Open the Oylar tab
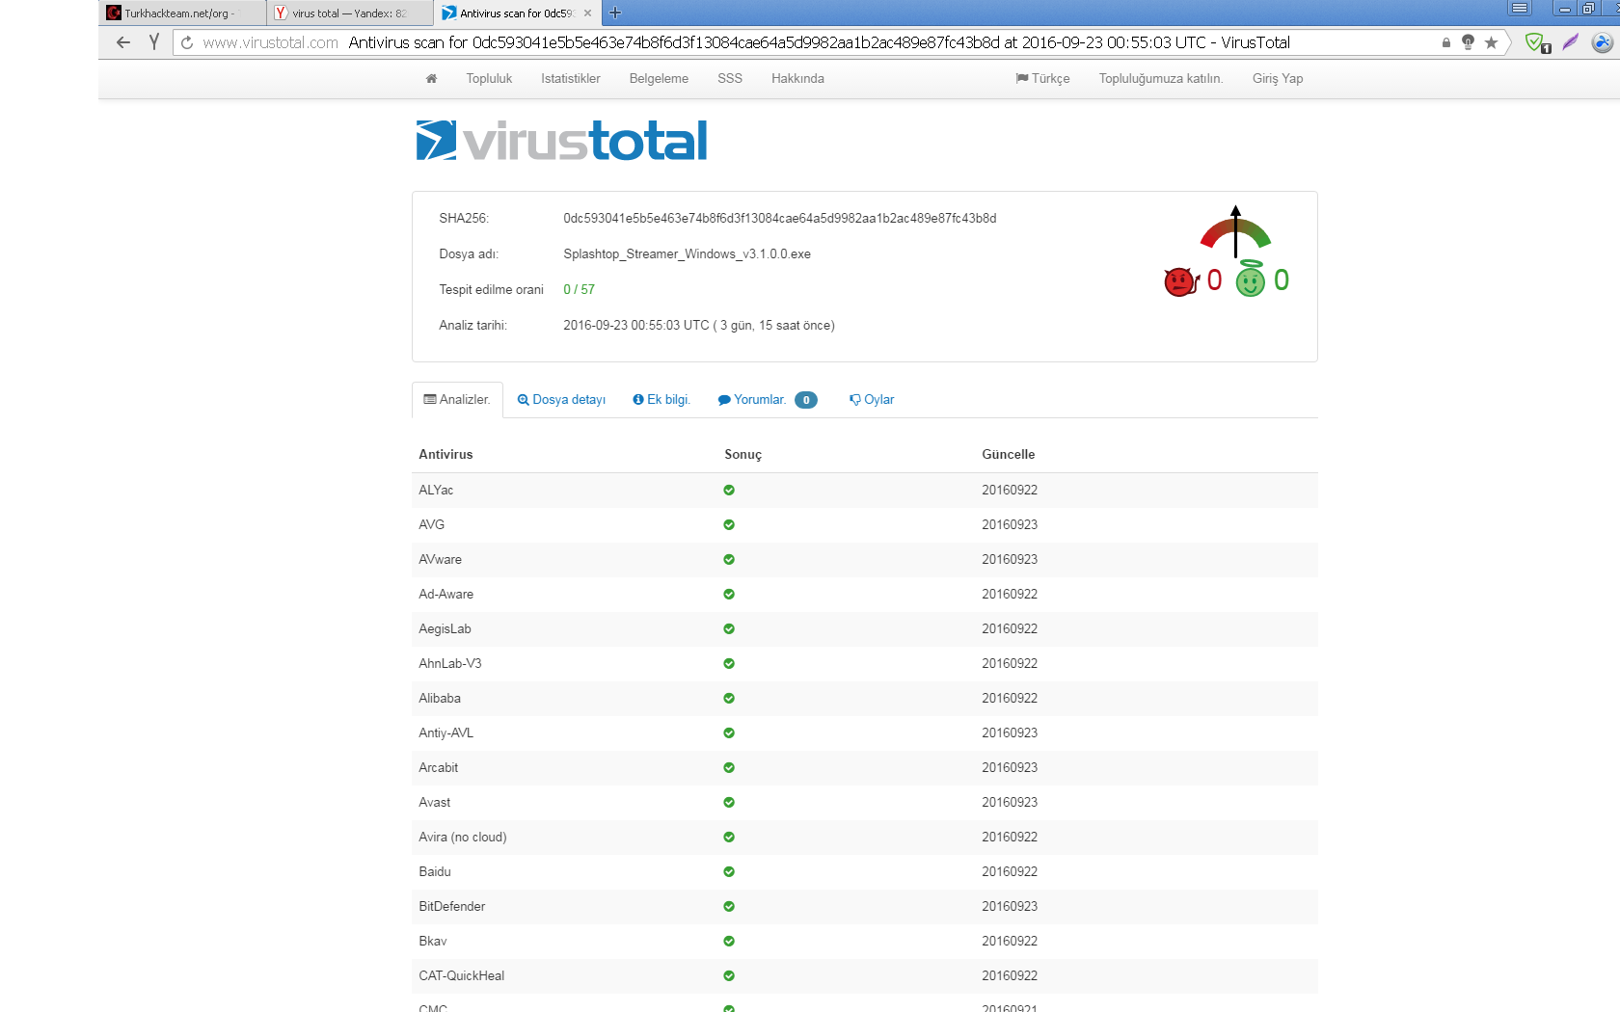Image resolution: width=1620 pixels, height=1012 pixels. pyautogui.click(x=872, y=399)
